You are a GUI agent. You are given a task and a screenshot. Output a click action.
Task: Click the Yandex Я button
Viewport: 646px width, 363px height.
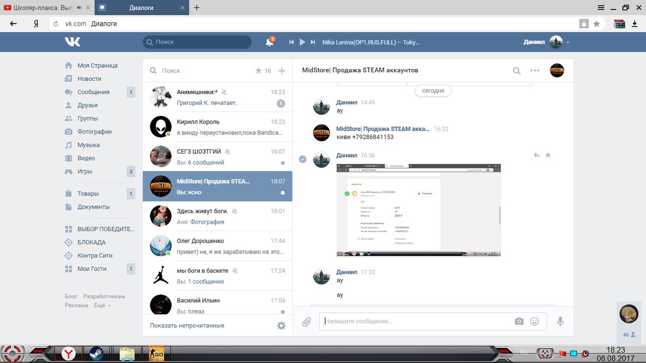pos(36,24)
